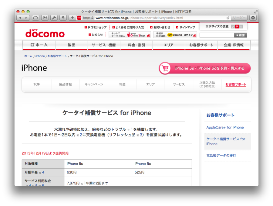The image size is (273, 206).
Task: Click the My docomo ログイン banner
Action: click(175, 35)
